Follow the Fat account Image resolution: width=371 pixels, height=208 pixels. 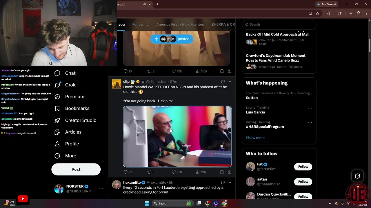(303, 166)
